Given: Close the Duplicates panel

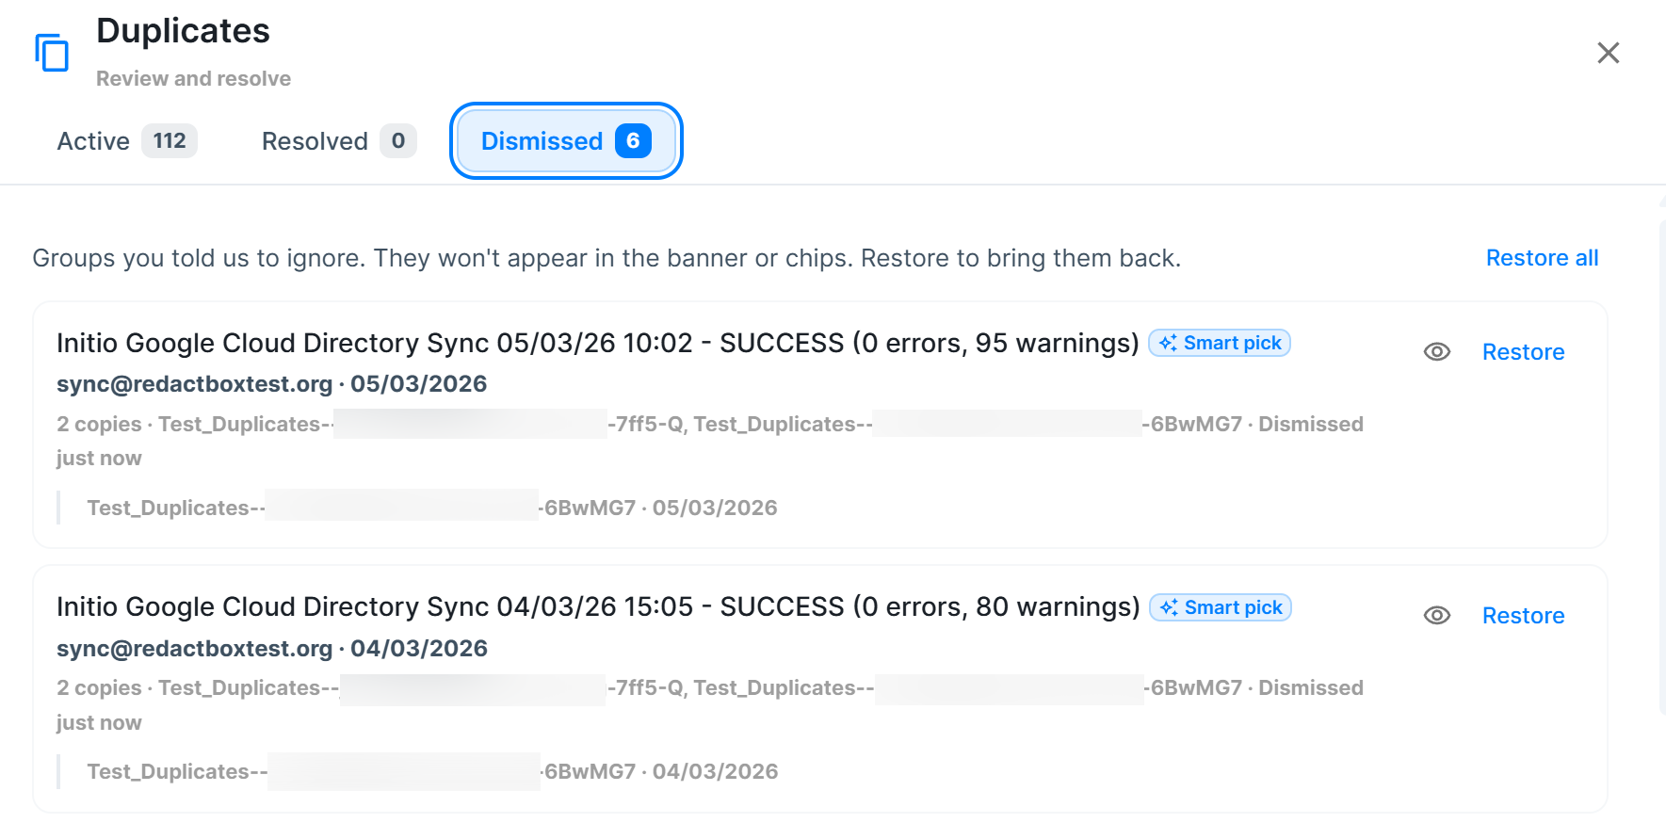Looking at the screenshot, I should point(1608,53).
